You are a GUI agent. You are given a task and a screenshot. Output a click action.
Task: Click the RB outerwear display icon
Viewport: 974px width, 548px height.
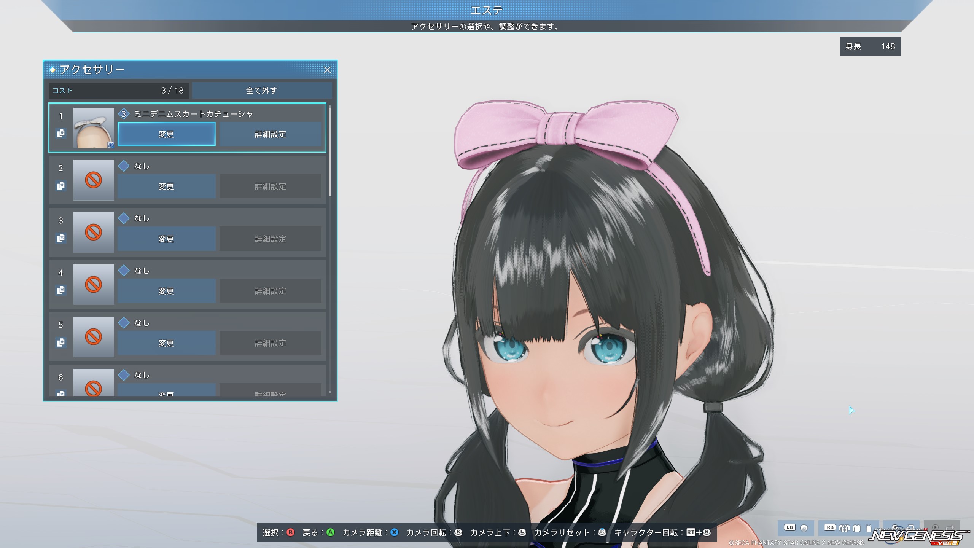pos(844,528)
